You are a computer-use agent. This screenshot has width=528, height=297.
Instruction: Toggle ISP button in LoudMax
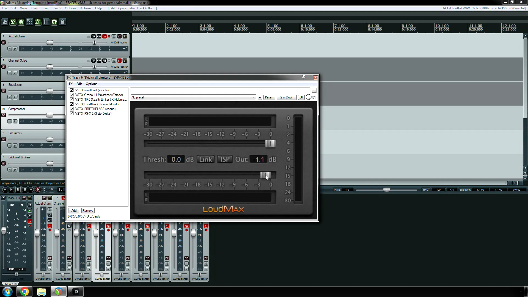(x=225, y=159)
